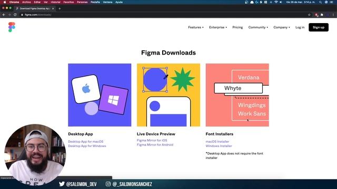The height and width of the screenshot is (189, 337).
Task: Download Desktop App for Windows
Action: click(87, 146)
